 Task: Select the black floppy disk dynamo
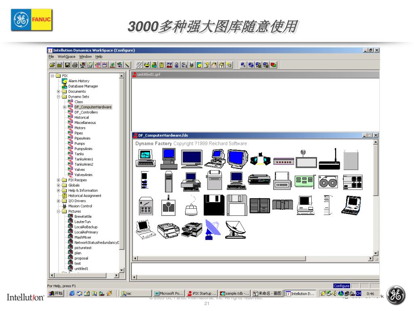coord(214,205)
